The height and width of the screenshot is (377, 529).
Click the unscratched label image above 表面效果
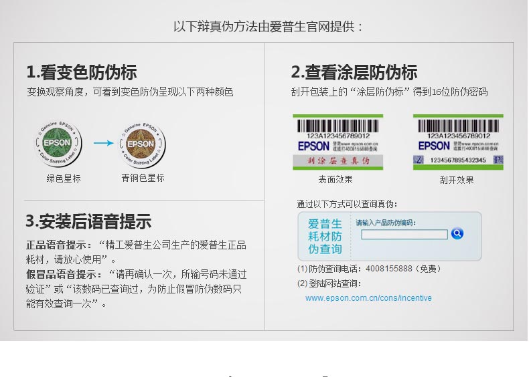click(x=337, y=142)
